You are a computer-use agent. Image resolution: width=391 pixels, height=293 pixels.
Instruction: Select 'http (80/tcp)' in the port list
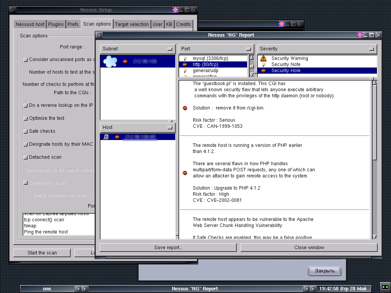213,64
